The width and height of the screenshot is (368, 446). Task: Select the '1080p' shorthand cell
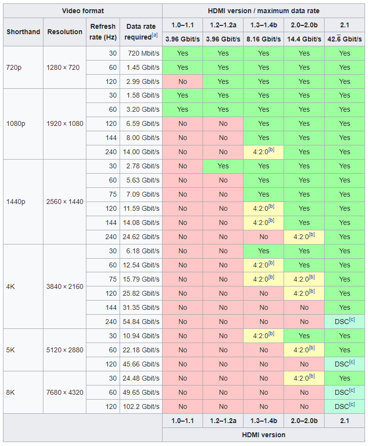point(23,124)
